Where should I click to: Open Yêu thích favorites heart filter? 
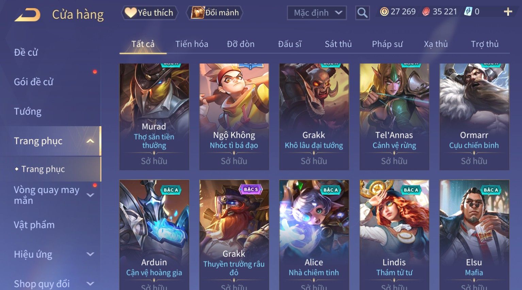click(x=149, y=13)
